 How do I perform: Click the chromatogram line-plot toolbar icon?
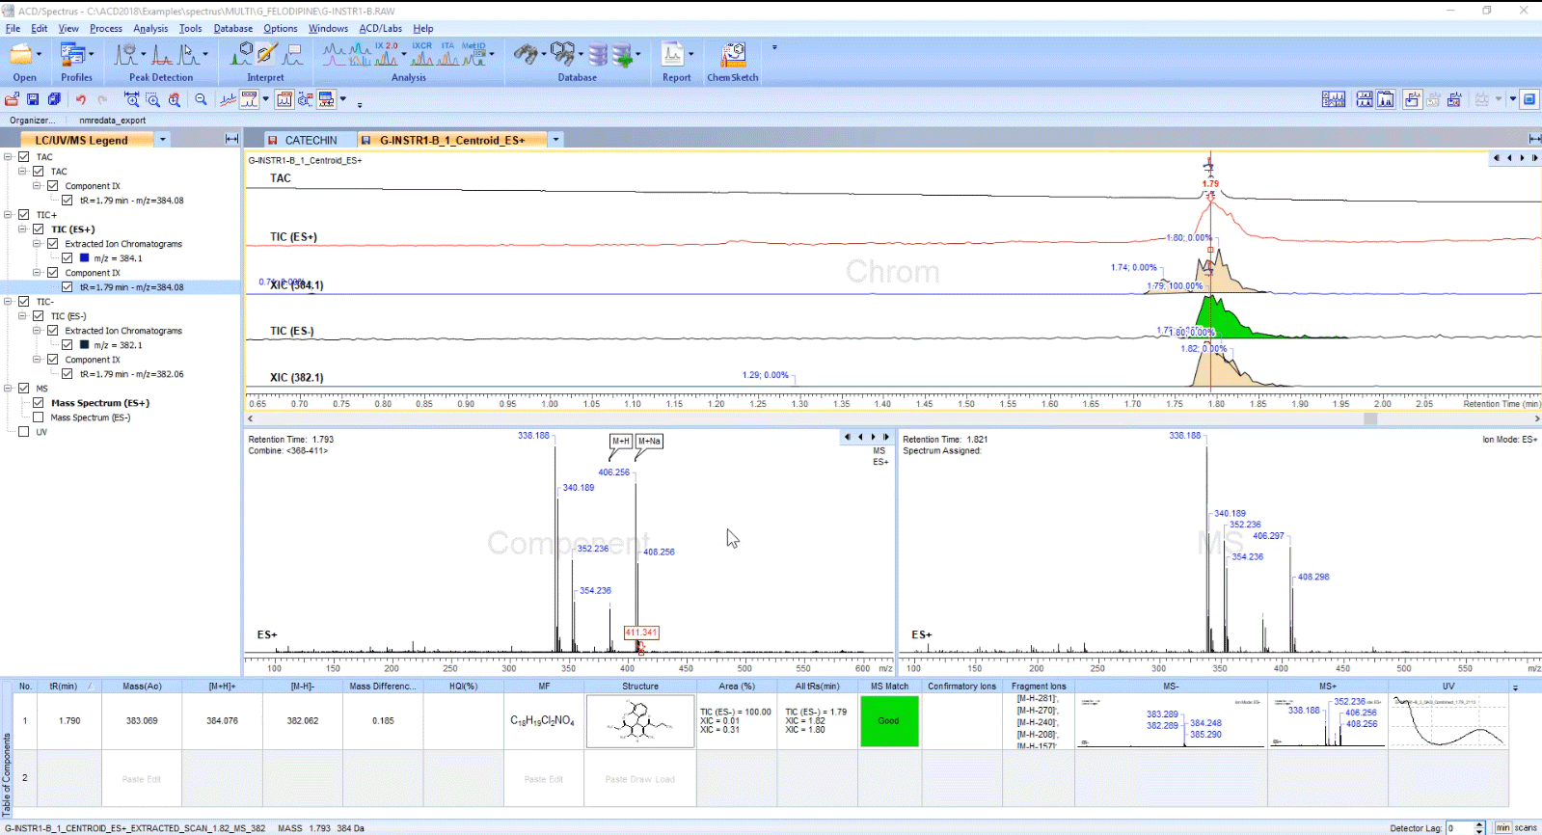pos(228,99)
